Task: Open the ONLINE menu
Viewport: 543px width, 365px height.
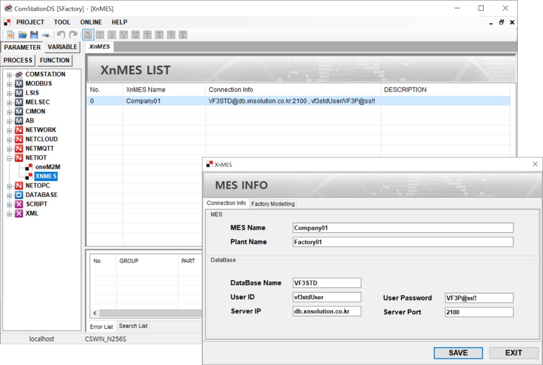Action: coord(91,22)
